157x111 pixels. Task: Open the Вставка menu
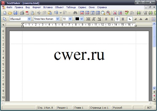click(x=48, y=7)
